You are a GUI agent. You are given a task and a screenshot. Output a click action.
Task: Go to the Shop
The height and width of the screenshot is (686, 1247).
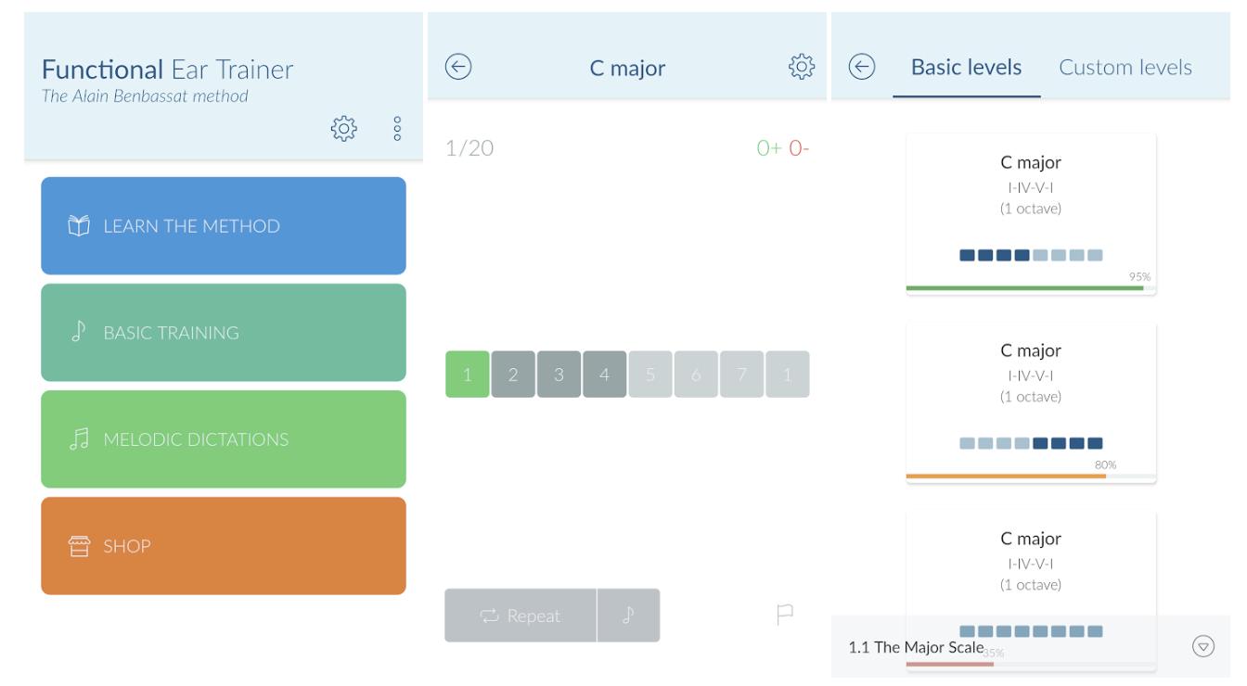(x=224, y=546)
